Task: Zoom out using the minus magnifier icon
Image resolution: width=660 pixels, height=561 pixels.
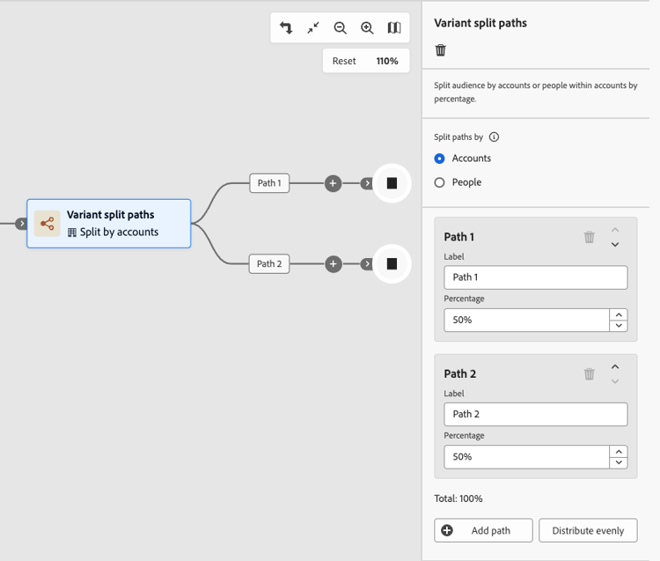Action: [340, 28]
